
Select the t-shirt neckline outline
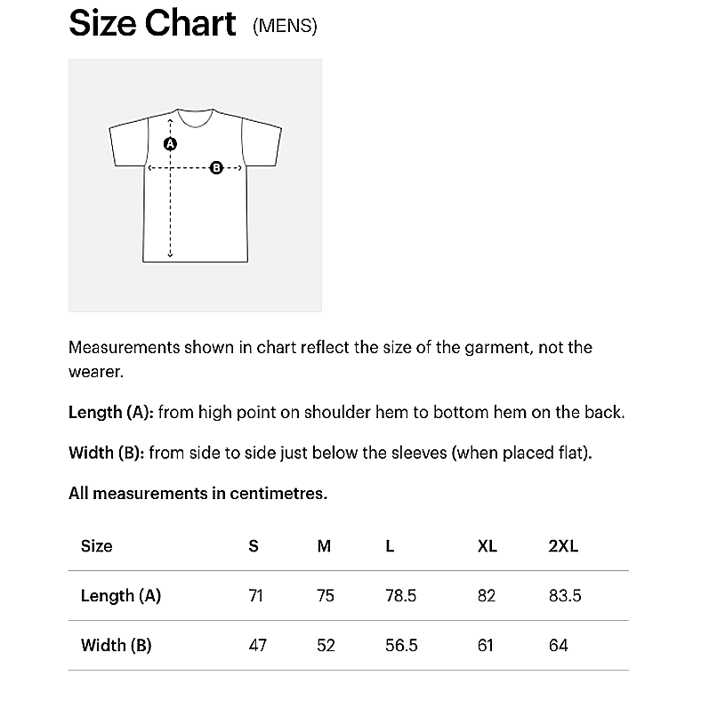196,118
